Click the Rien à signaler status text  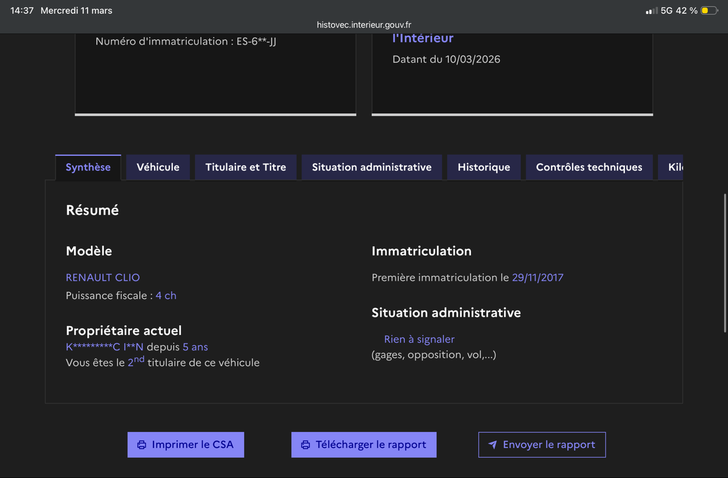(419, 339)
